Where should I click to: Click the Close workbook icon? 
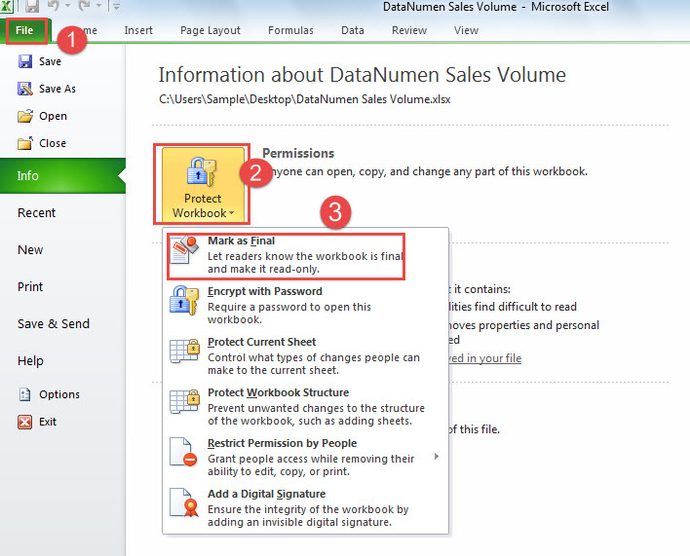pos(25,143)
